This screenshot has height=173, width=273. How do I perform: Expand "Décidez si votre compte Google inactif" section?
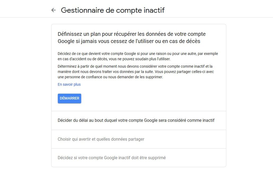click(x=112, y=158)
